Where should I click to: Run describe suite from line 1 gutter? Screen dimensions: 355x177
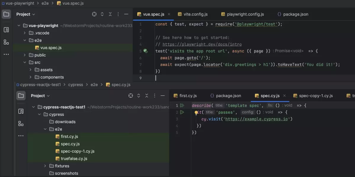[x=182, y=105]
